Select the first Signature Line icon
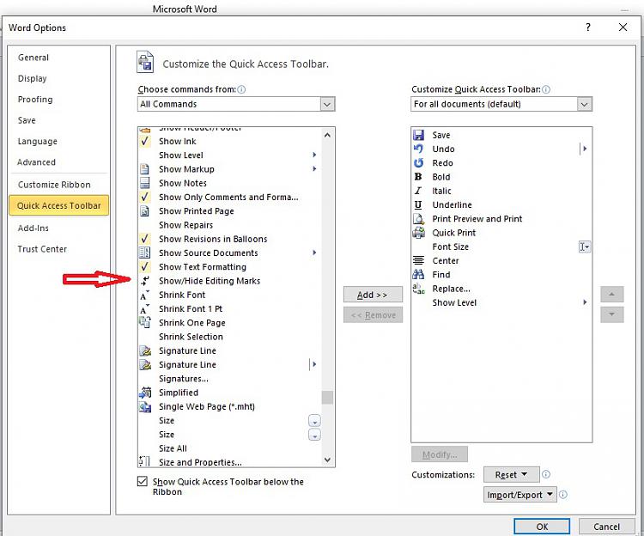This screenshot has height=536, width=644. 145,350
